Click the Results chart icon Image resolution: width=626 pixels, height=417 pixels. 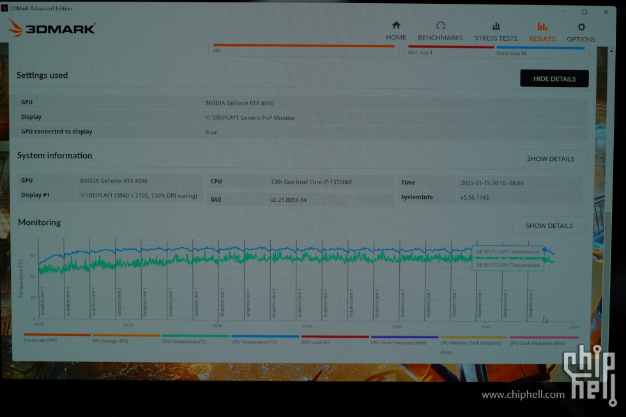[542, 27]
